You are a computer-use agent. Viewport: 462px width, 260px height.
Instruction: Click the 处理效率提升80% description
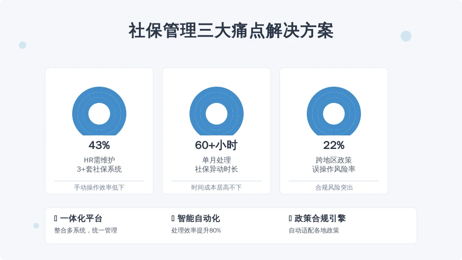click(x=196, y=230)
